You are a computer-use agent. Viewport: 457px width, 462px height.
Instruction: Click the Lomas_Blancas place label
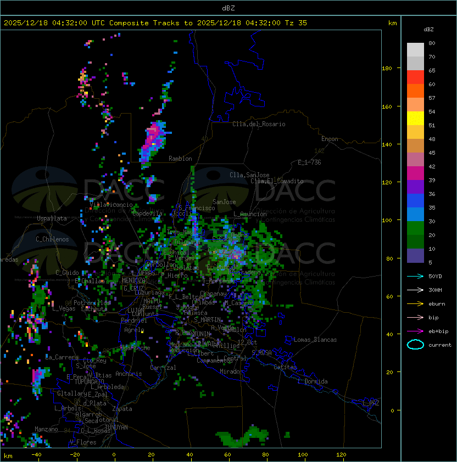tap(315, 340)
